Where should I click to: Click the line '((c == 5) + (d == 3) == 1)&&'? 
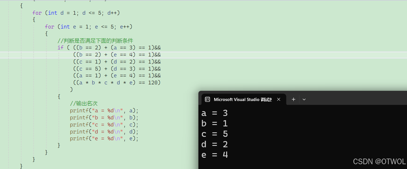117,69
